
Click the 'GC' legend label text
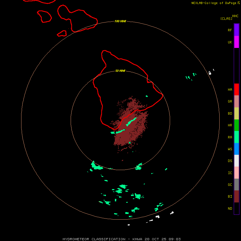pos(230,185)
